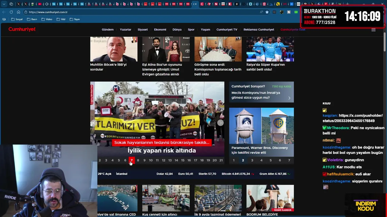387x217 pixels.
Task: Open the Video bookmarks folder
Action: coord(47,19)
